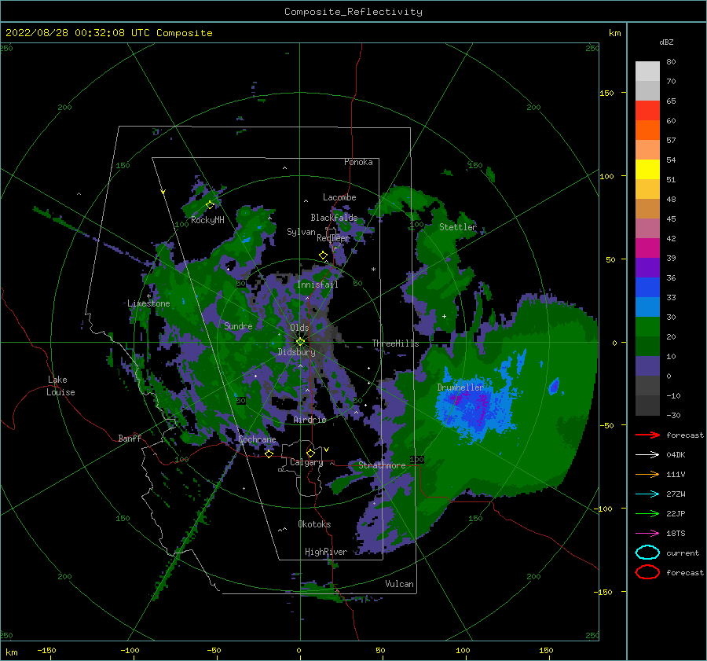Select the orange 60 dBZ color swatch
707x661 pixels.
647,130
